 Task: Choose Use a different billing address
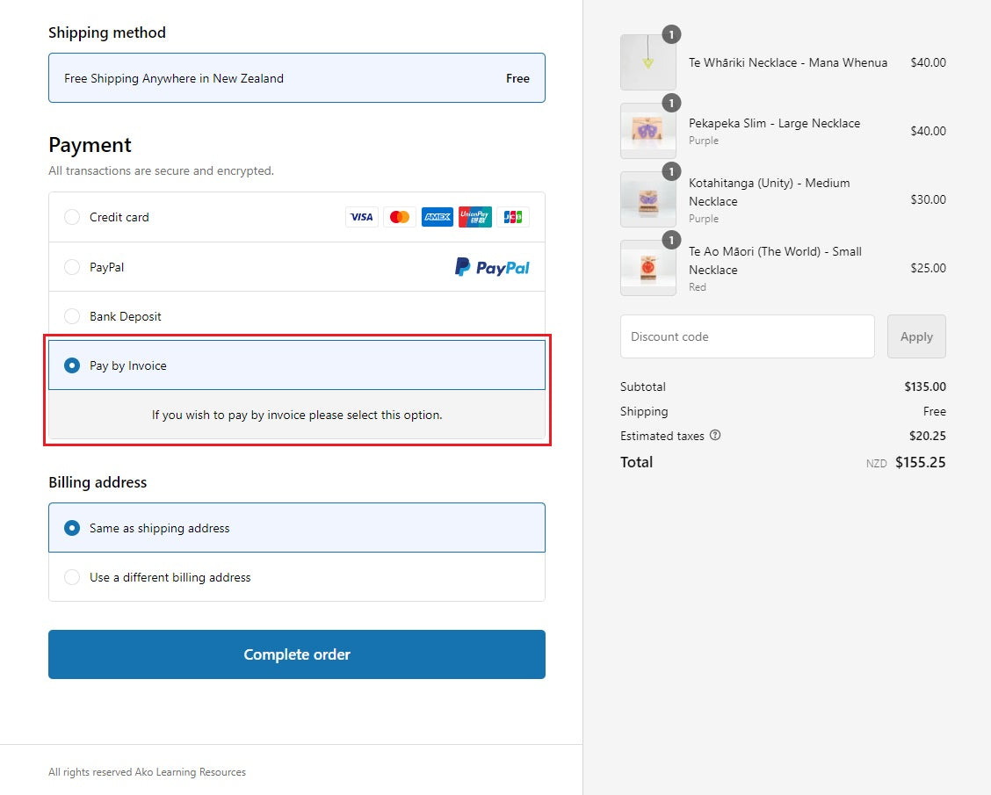click(72, 577)
